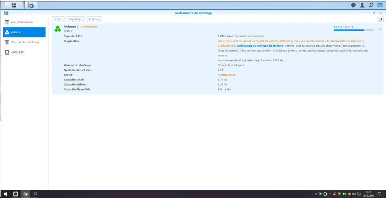Click the Volume 1 usage progress bar
Viewport: 386px width, 198px height.
[354, 30]
